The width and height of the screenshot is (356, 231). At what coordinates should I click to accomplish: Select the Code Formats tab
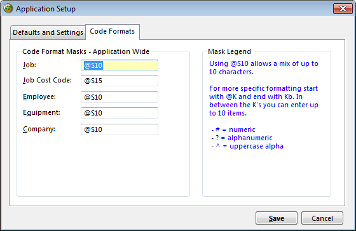pos(113,32)
